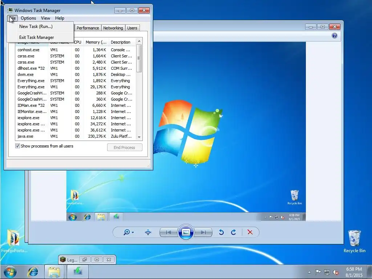Toggle Show processes from all users checkbox
Image resolution: width=372 pixels, height=279 pixels.
(17, 146)
